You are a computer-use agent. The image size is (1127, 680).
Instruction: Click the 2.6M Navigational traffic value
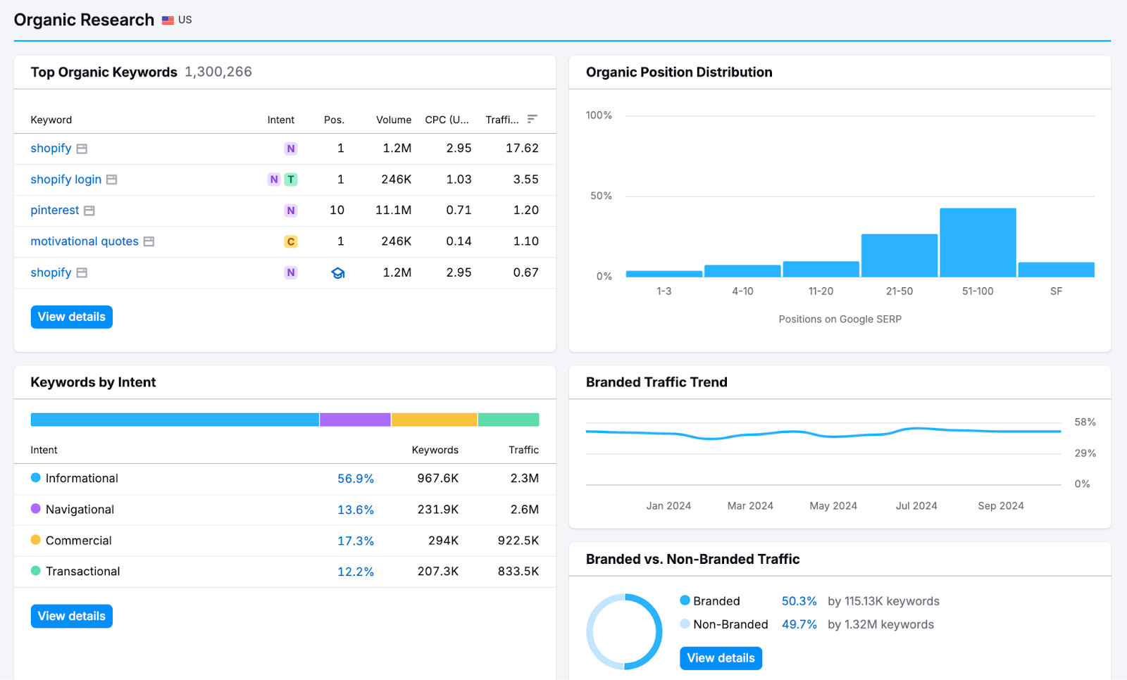(x=525, y=510)
